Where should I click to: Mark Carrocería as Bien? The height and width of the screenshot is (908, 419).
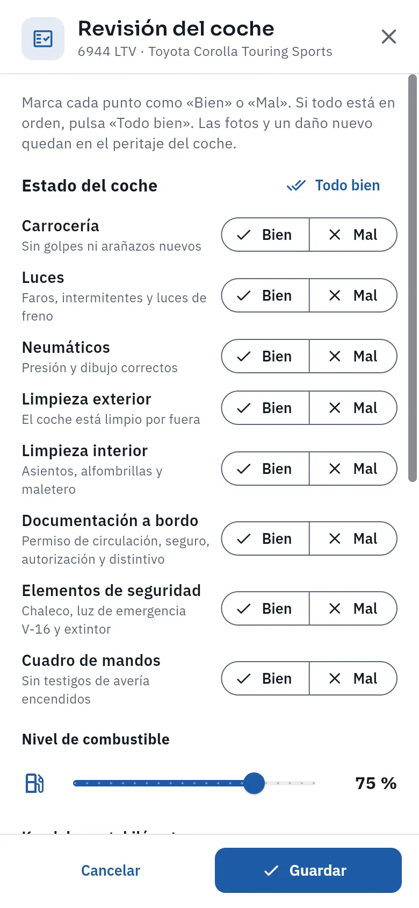coord(265,235)
